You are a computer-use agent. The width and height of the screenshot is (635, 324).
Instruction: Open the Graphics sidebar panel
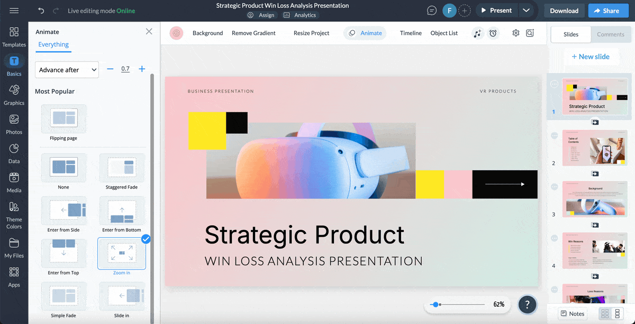click(14, 95)
